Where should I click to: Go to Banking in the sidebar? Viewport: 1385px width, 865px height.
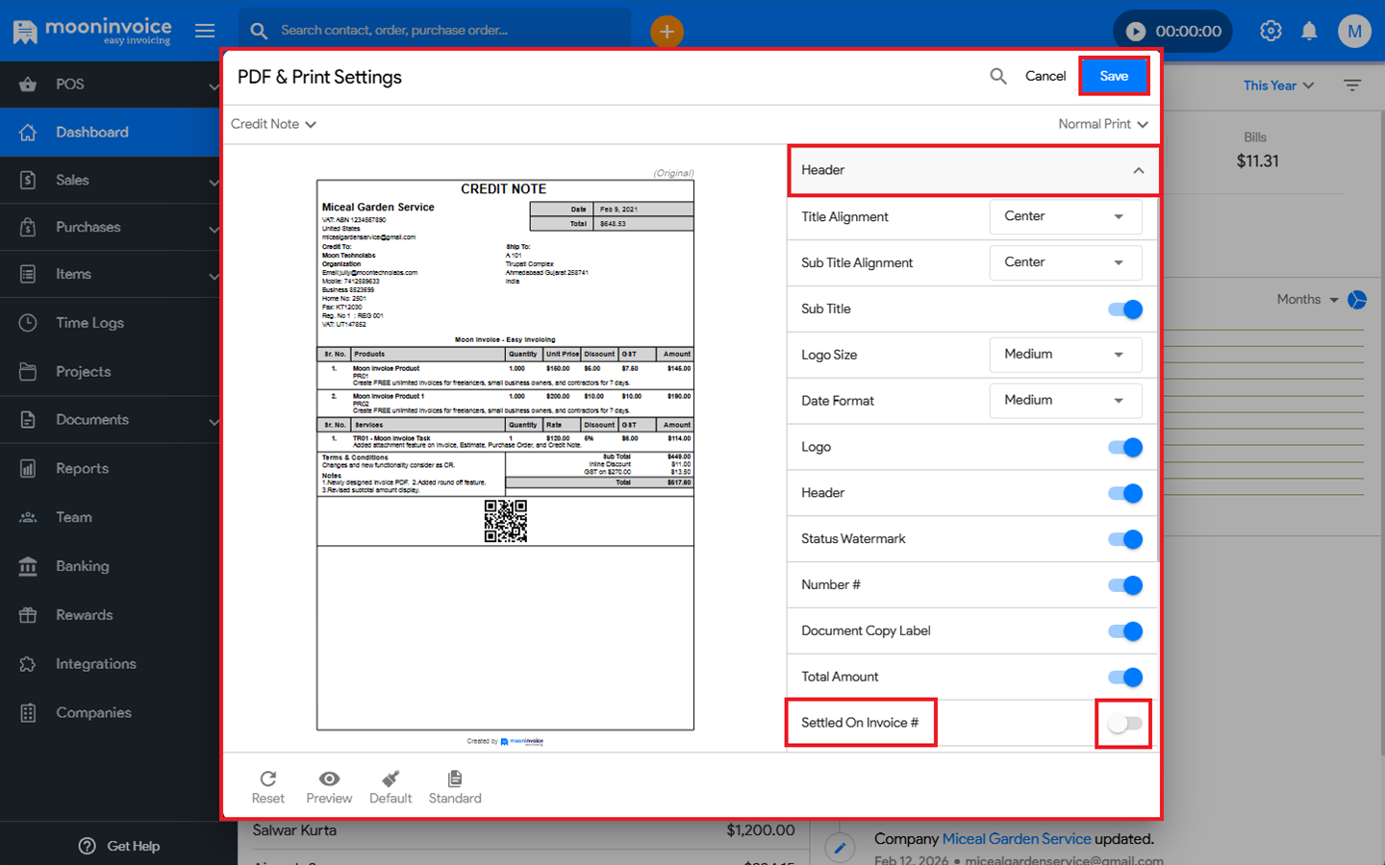pyautogui.click(x=82, y=566)
